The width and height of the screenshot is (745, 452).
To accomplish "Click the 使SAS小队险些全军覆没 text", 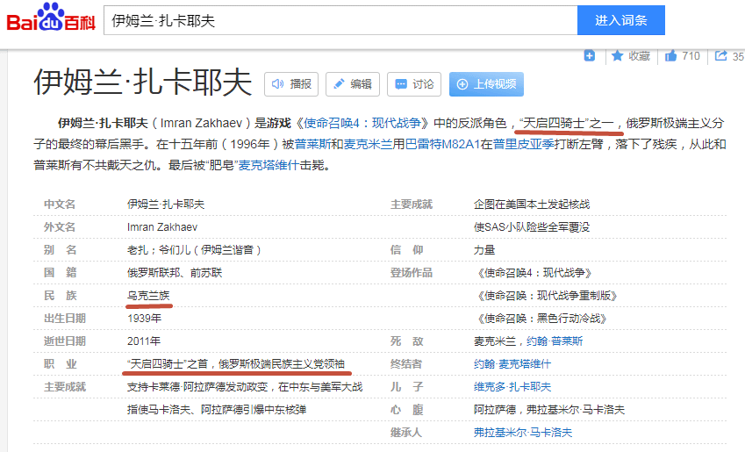I will click(532, 227).
